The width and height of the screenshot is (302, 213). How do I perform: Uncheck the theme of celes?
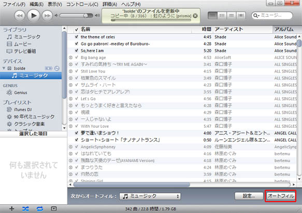point(77,37)
